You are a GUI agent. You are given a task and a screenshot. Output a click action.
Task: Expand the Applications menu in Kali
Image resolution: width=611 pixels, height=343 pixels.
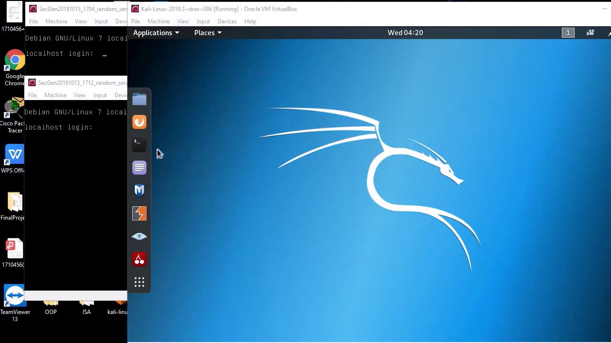pos(156,32)
